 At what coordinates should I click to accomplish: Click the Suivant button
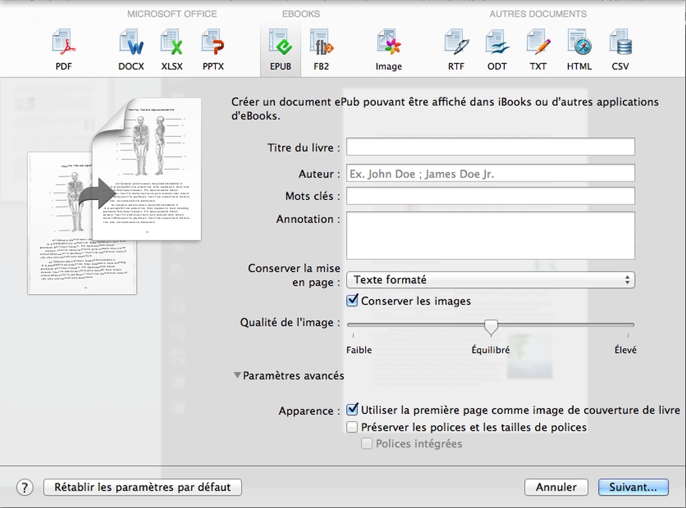coord(633,487)
